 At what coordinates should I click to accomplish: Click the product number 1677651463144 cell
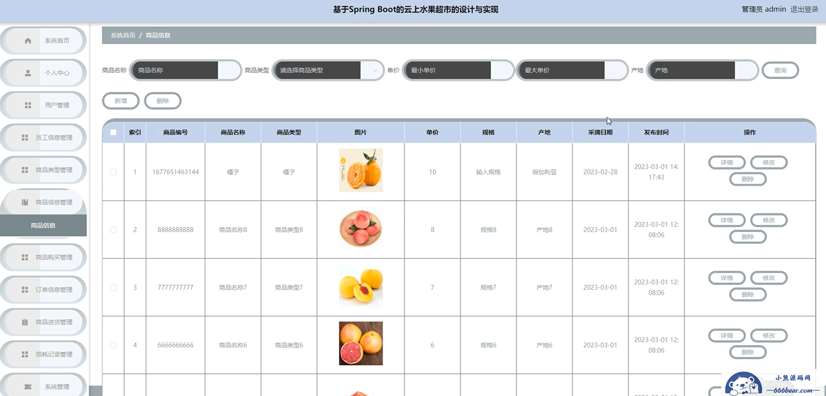click(x=175, y=172)
